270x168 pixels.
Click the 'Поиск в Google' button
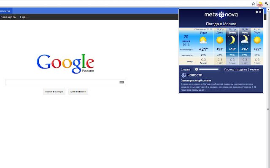click(x=54, y=92)
